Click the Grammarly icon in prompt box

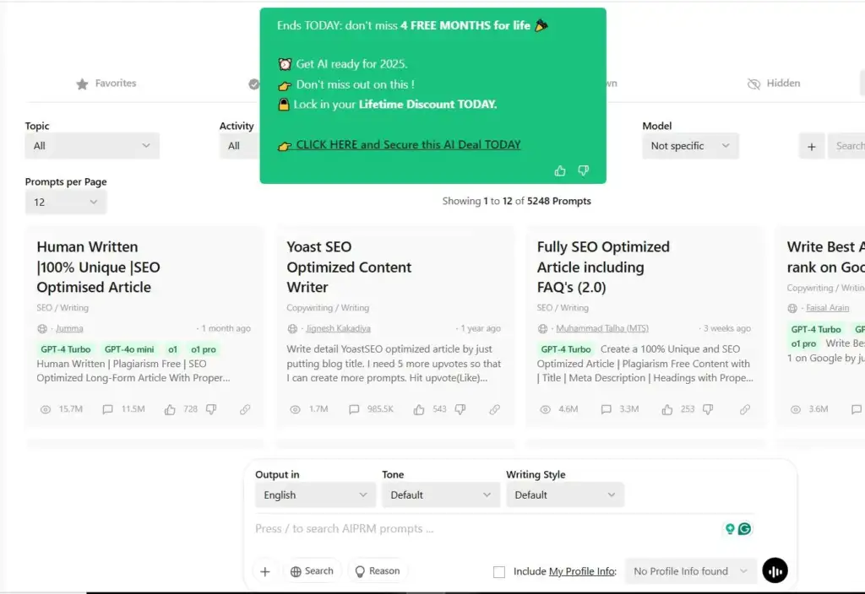[745, 529]
